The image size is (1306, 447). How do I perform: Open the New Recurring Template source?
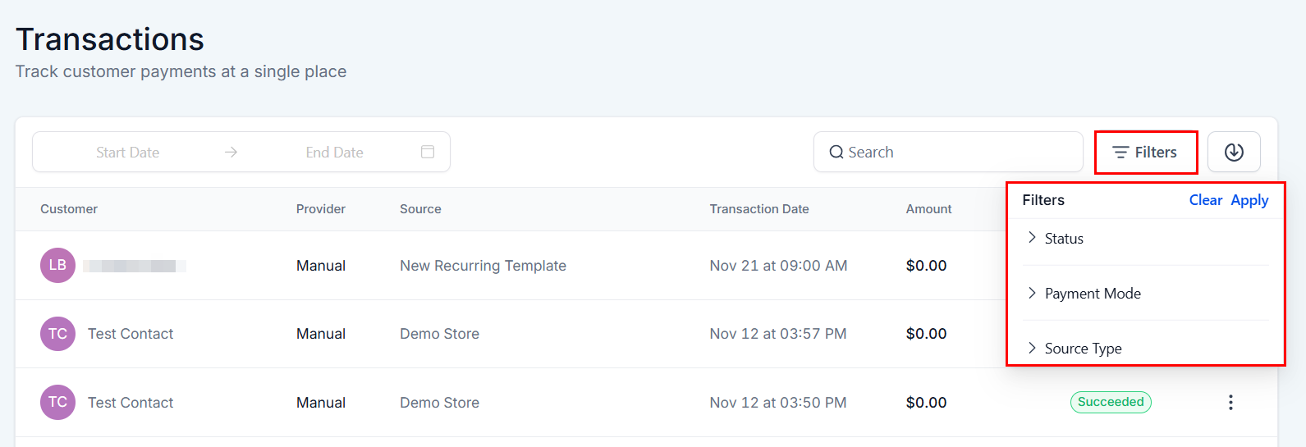483,266
